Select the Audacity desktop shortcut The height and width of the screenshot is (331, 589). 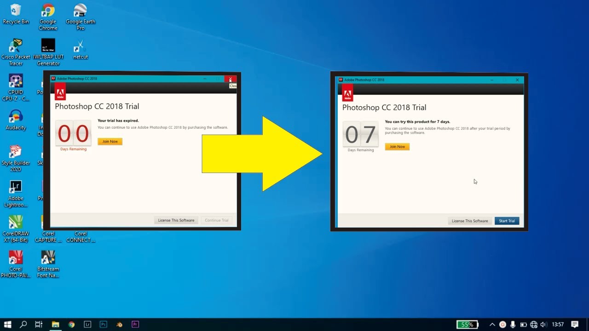pos(16,120)
